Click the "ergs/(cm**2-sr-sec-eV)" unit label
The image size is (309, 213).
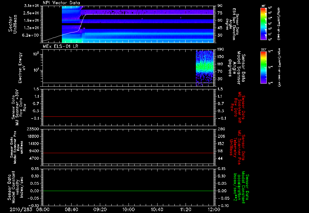(x=279, y=68)
